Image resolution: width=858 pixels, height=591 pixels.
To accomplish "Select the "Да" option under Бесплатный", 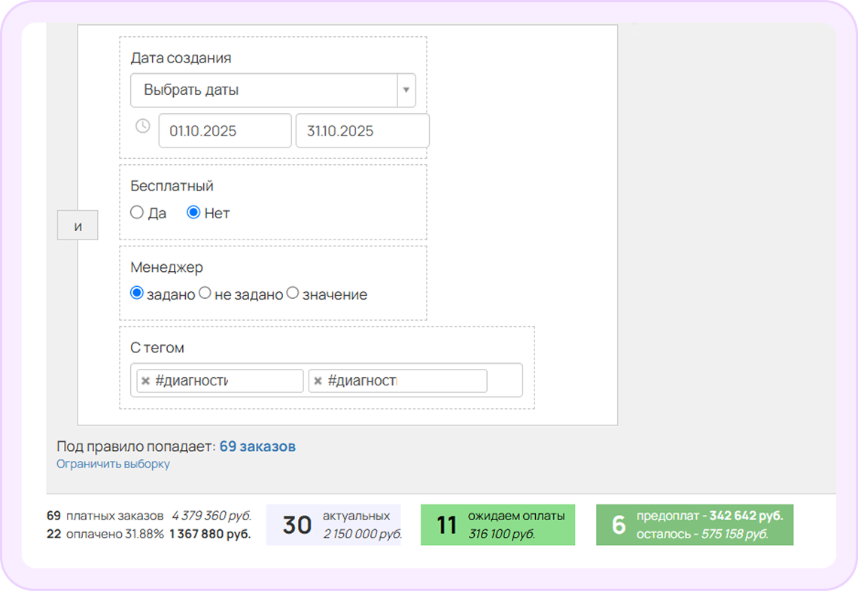I will point(136,212).
